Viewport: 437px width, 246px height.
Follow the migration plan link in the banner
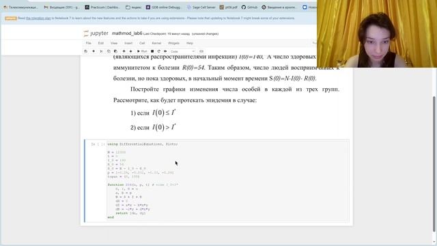pos(38,18)
